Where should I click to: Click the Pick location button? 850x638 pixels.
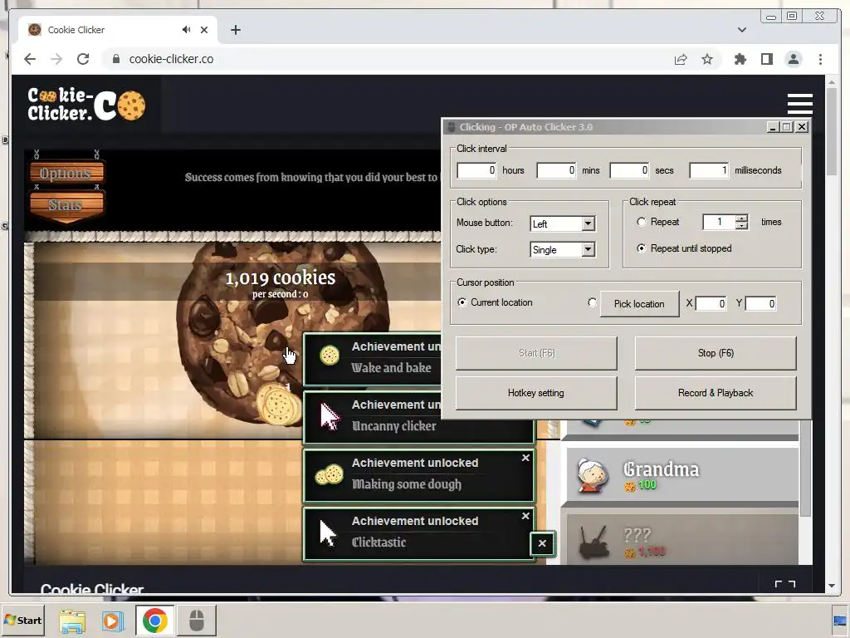[639, 304]
